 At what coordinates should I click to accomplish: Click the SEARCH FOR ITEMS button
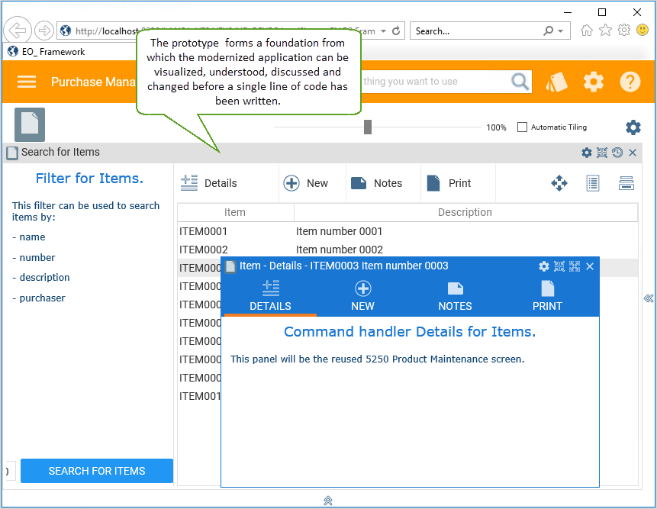pyautogui.click(x=97, y=471)
